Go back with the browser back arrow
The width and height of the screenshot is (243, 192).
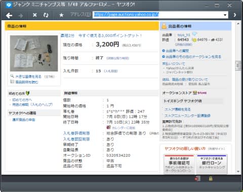tap(9, 15)
